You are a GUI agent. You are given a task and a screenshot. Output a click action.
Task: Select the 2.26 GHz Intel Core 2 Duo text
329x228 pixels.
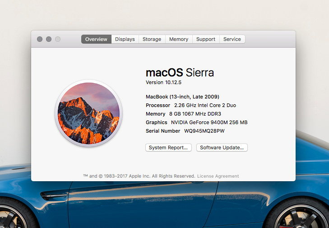tap(205, 105)
